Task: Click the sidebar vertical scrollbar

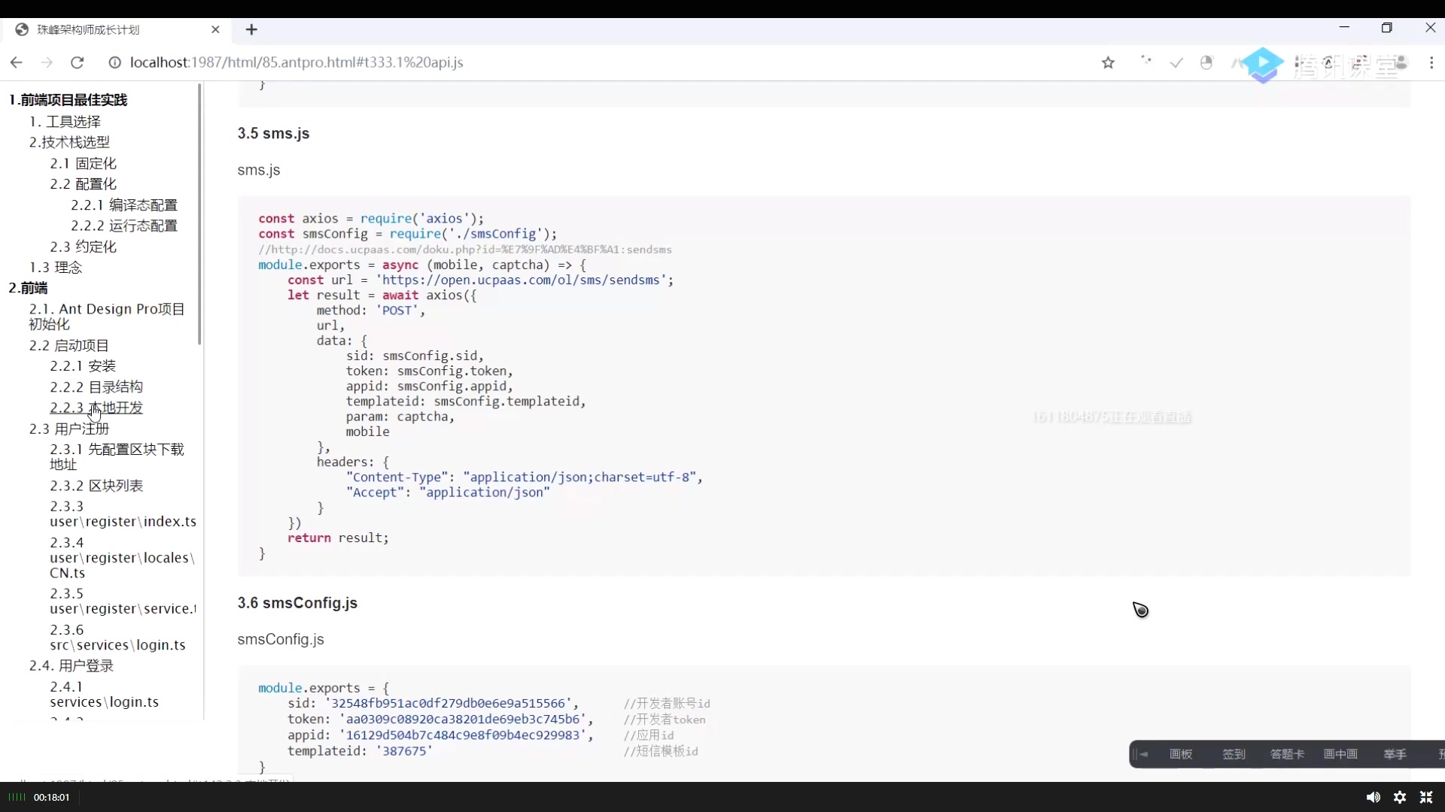Action: (x=199, y=214)
